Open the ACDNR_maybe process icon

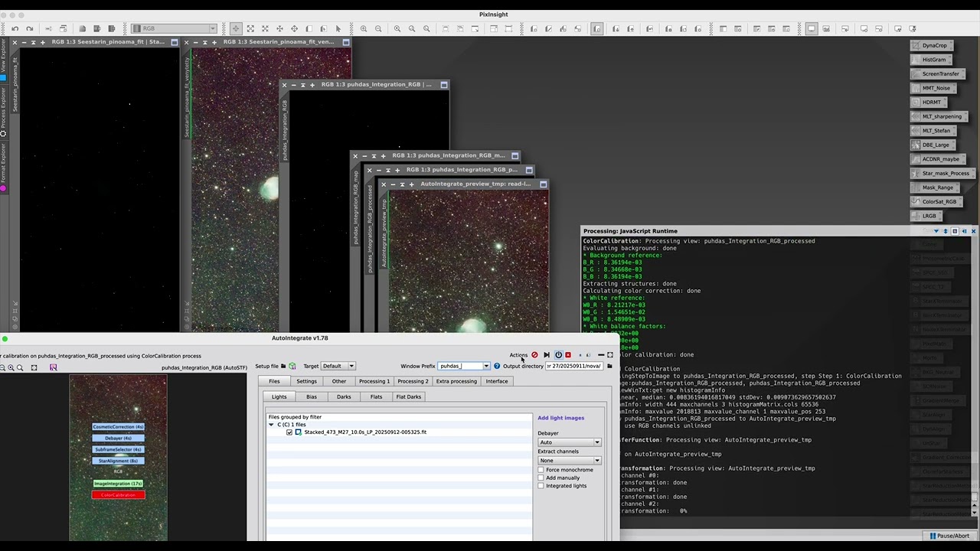937,159
